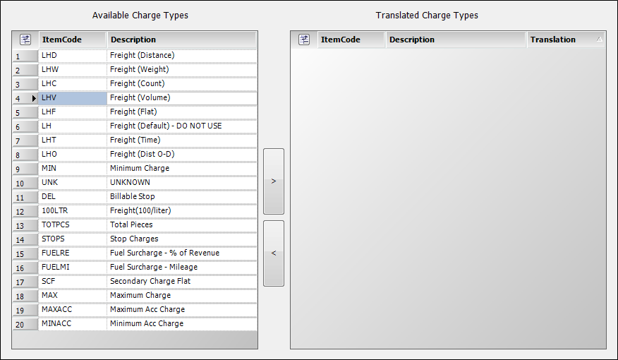
Task: Open column chooser icon in Available Charge Types grid
Action: click(25, 40)
